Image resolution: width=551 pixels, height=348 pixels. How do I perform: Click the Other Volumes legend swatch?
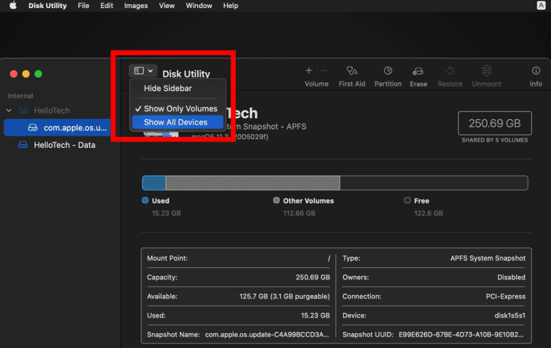pyautogui.click(x=276, y=200)
